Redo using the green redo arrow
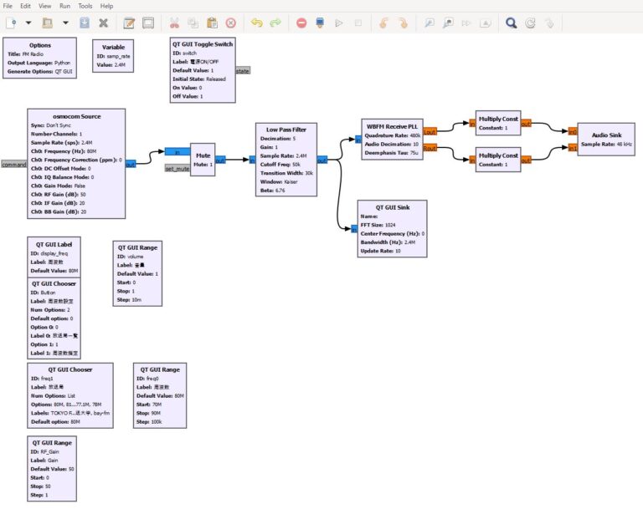Image resolution: width=643 pixels, height=514 pixels. tap(275, 23)
